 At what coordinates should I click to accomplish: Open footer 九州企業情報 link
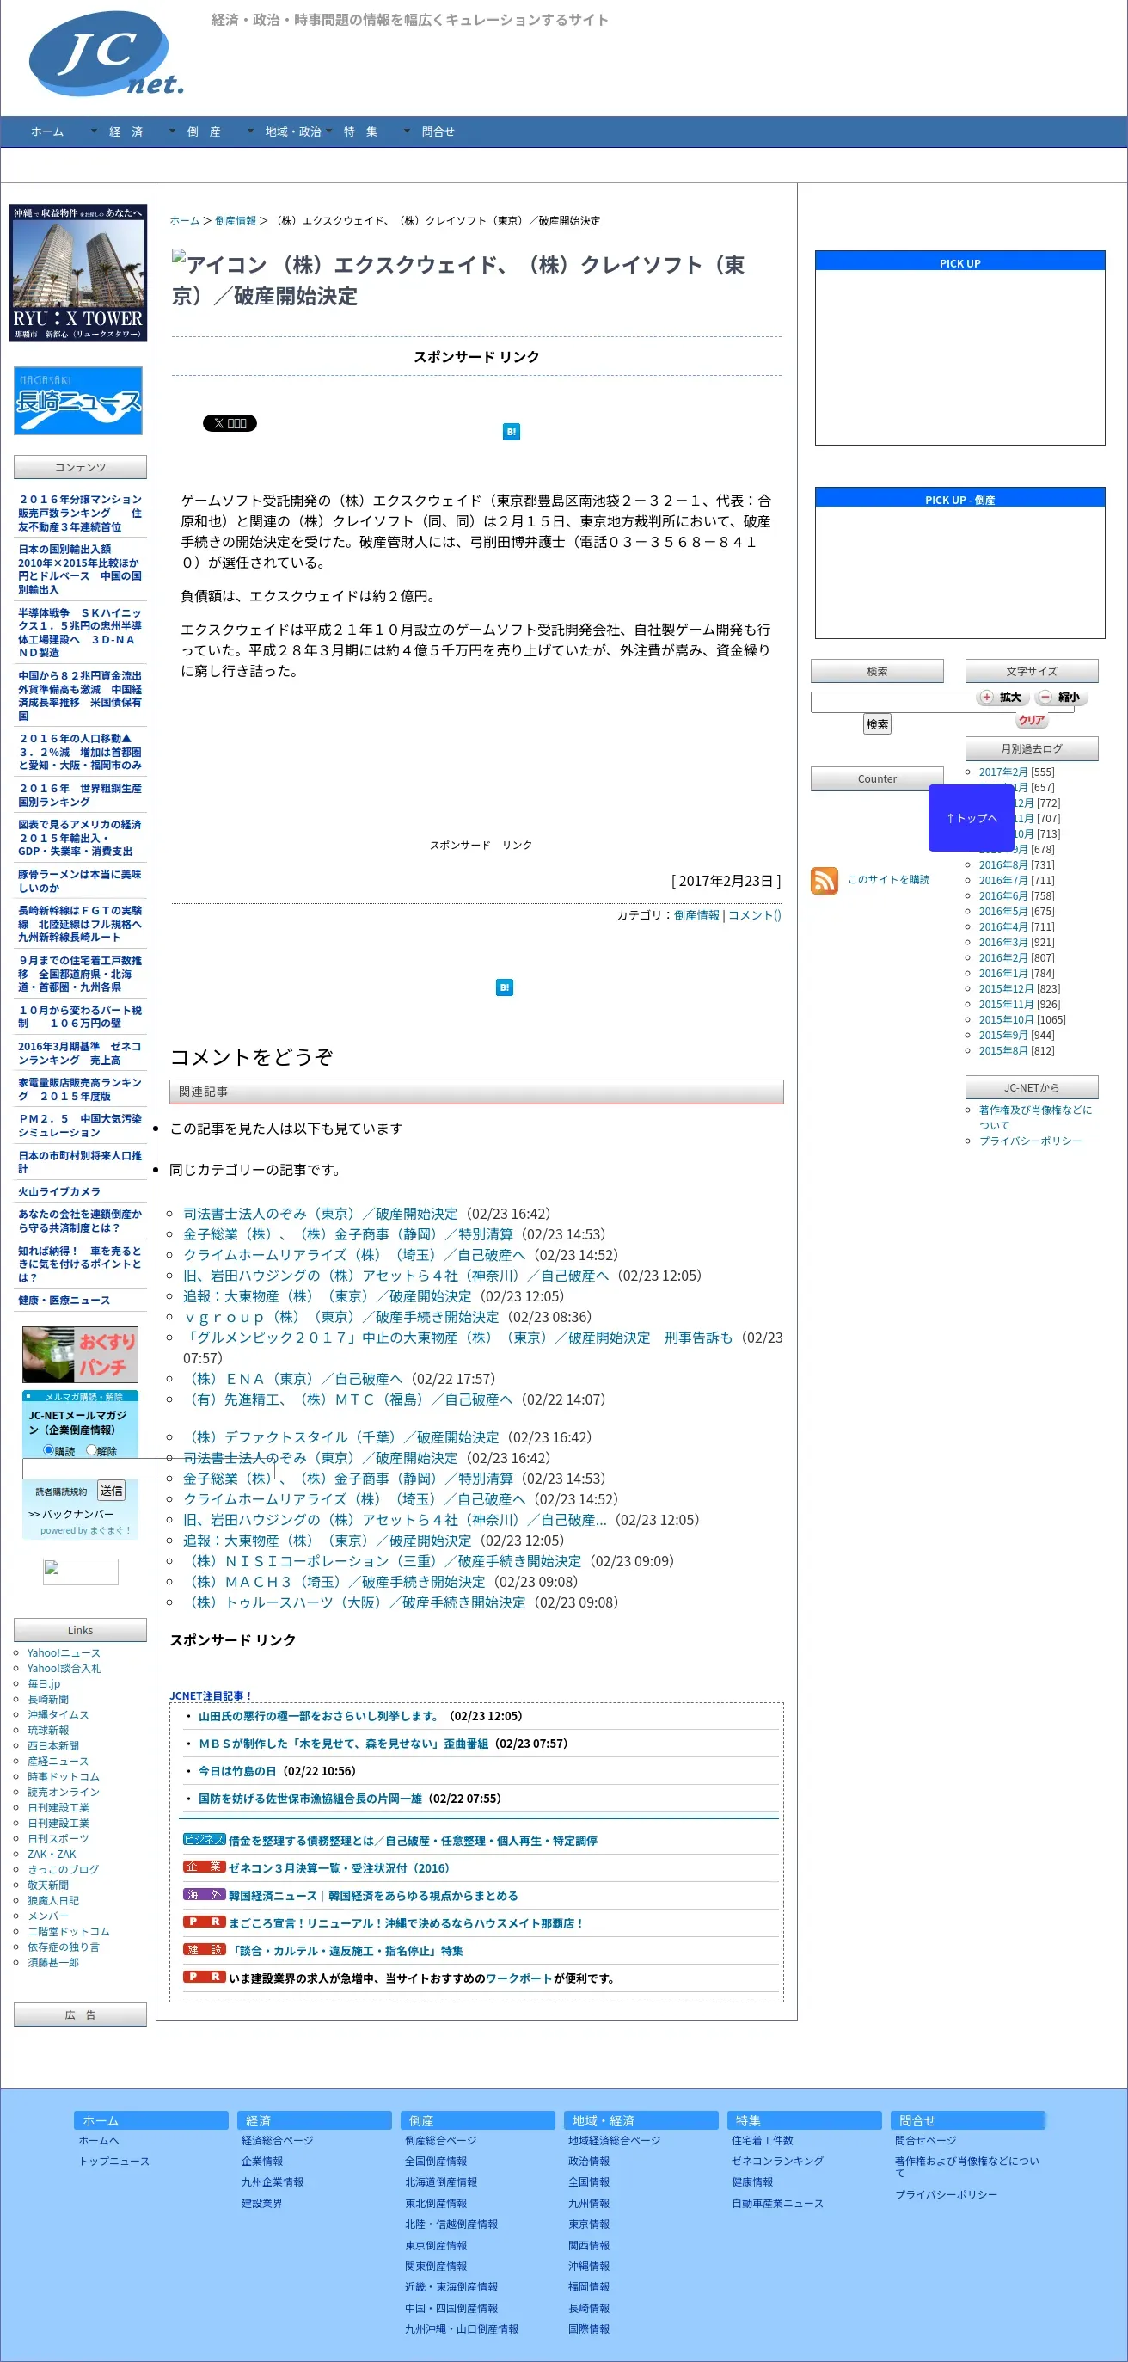coord(273,2181)
